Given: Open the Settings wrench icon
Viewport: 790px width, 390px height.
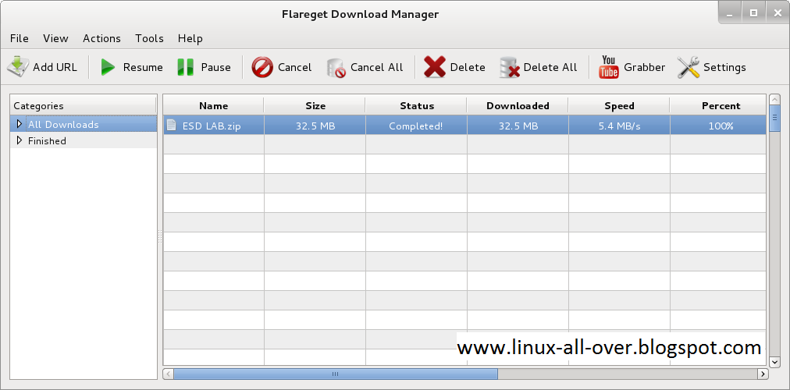Looking at the screenshot, I should 689,67.
